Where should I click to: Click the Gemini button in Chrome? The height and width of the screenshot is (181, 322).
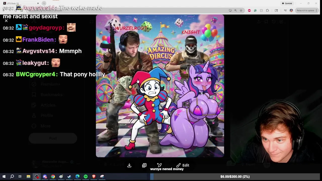pyautogui.click(x=287, y=3)
